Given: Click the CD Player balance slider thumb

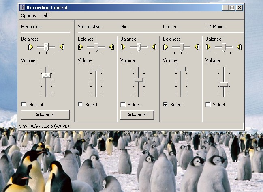Looking at the screenshot, I should point(224,47).
